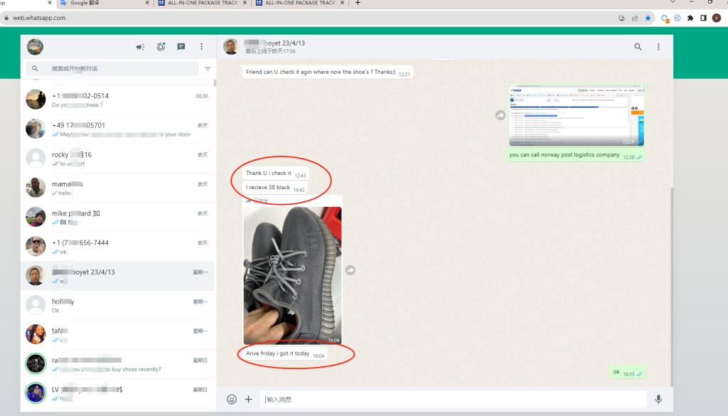The image size is (728, 416).
Task: Forward the tracking screenshot message
Action: click(x=500, y=115)
